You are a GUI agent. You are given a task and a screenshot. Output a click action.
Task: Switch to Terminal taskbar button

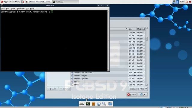point(66,2)
